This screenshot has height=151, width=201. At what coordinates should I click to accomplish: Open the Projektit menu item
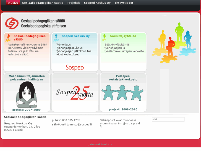tap(74, 3)
